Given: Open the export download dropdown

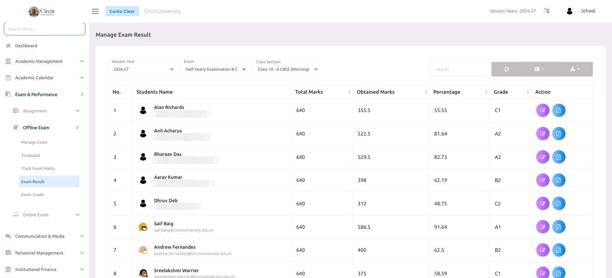Looking at the screenshot, I should pyautogui.click(x=575, y=69).
